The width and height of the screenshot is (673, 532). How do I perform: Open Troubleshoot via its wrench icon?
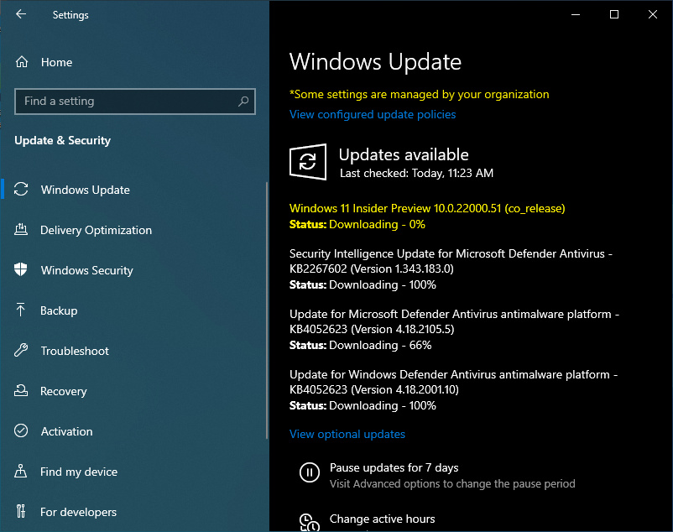click(x=23, y=351)
